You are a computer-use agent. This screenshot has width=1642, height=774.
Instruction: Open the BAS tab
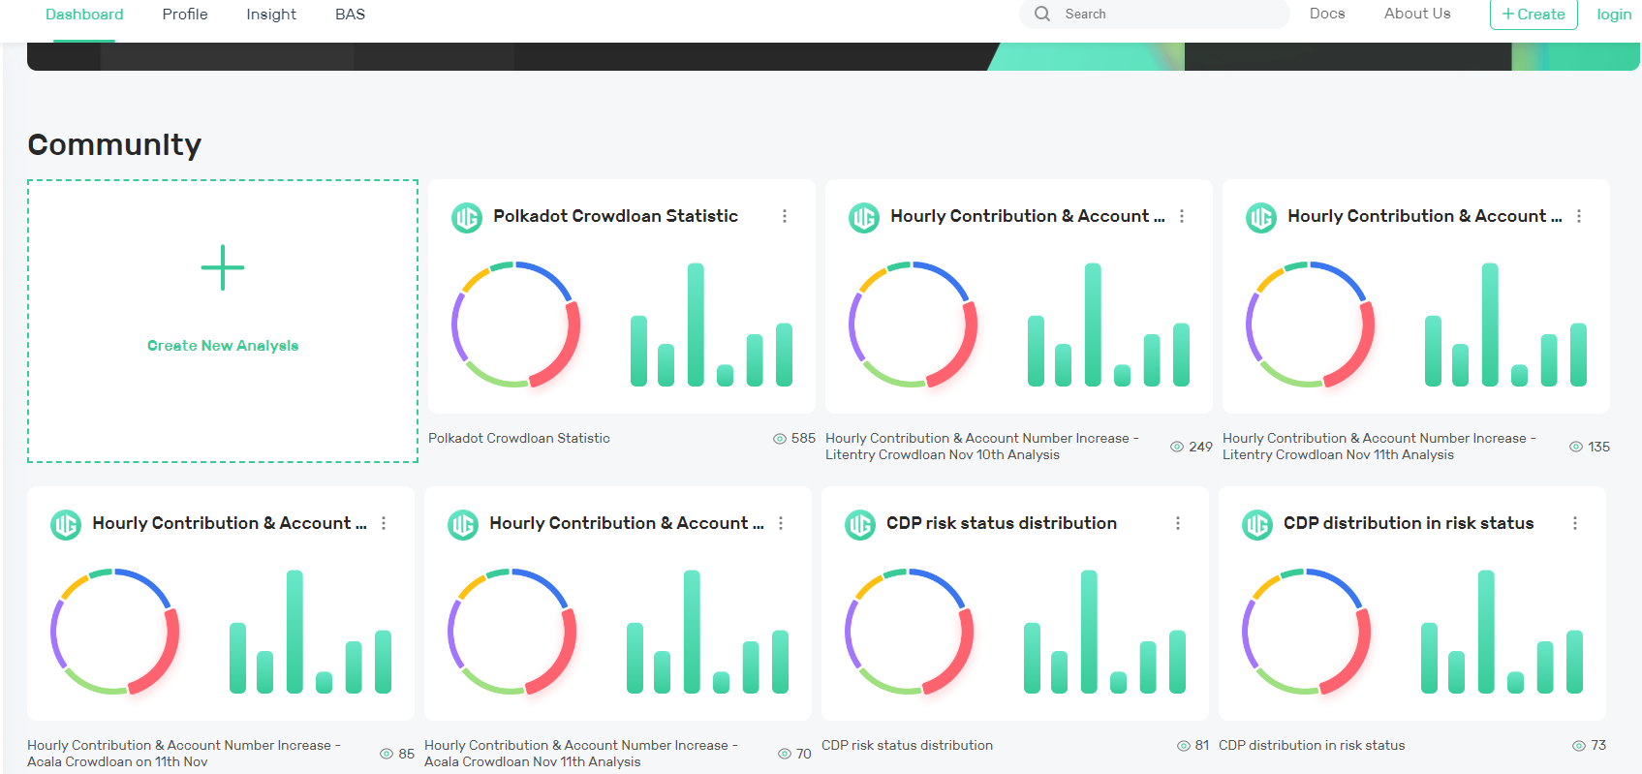[350, 15]
